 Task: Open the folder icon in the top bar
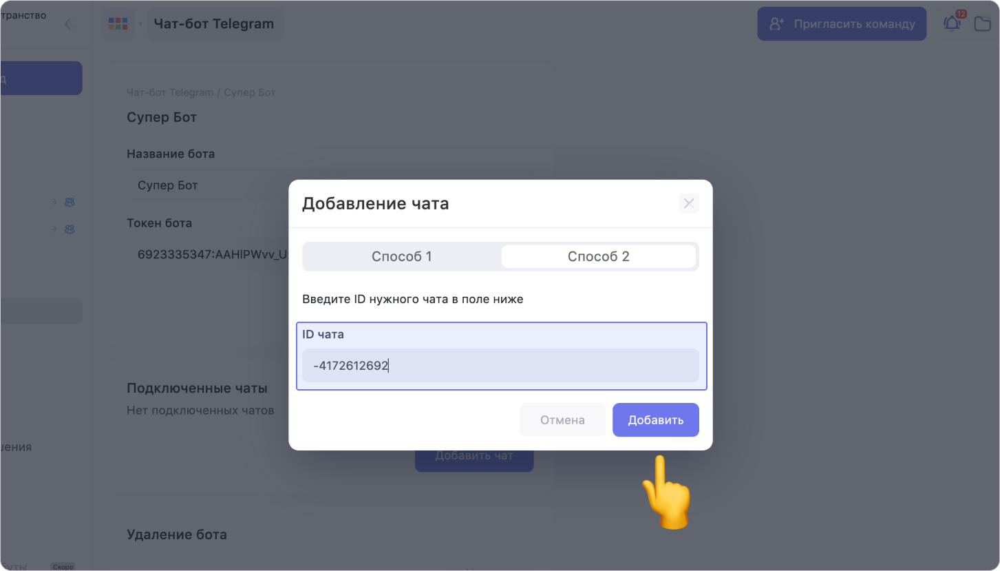pos(983,24)
